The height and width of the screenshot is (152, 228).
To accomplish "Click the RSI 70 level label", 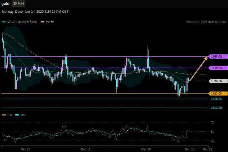I will (x=213, y=123).
